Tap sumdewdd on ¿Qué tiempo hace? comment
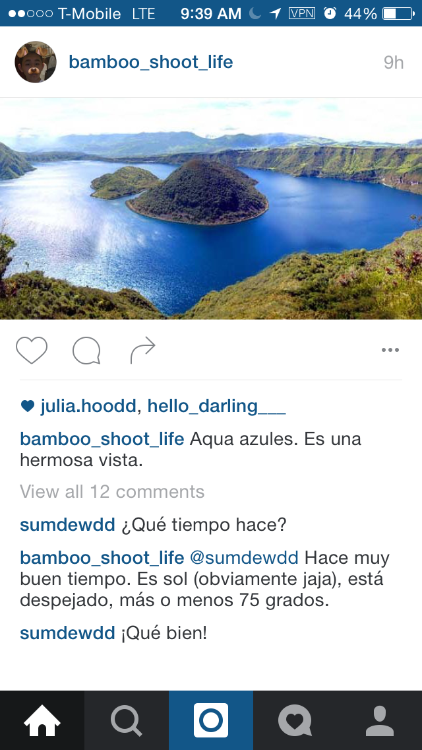Screen dimensions: 422x750 pos(67,525)
